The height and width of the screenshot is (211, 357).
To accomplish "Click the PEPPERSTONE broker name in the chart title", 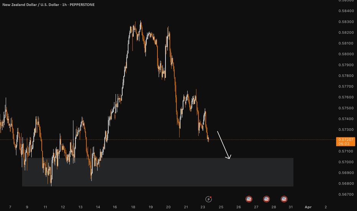I will 82,5.
